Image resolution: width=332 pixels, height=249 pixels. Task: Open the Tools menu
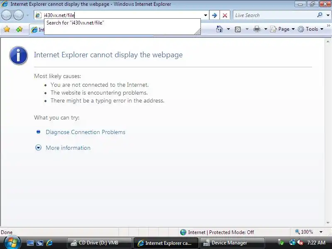coord(310,29)
